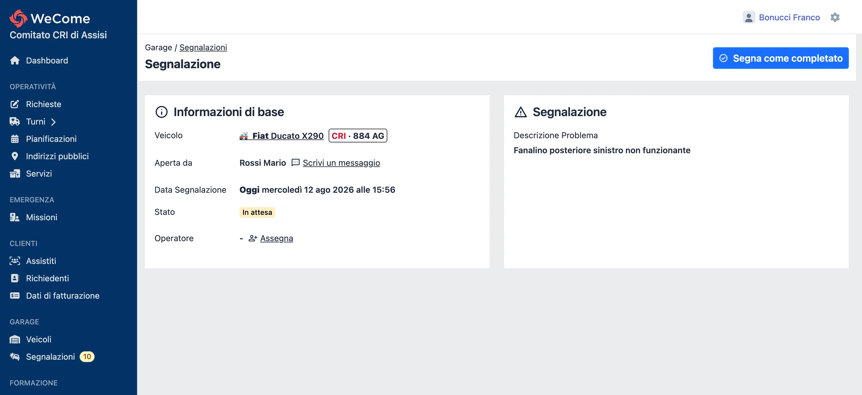Click the Dashboard home icon
This screenshot has width=862, height=395.
tap(15, 60)
